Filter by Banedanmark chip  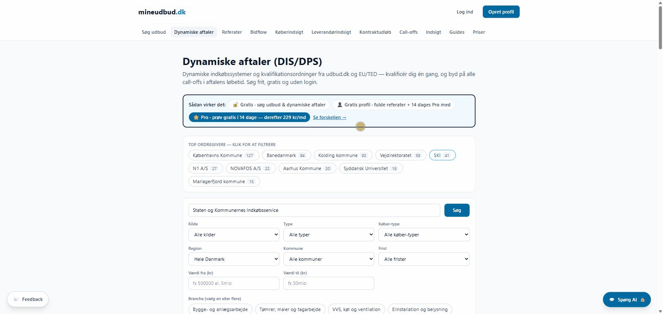click(x=286, y=155)
